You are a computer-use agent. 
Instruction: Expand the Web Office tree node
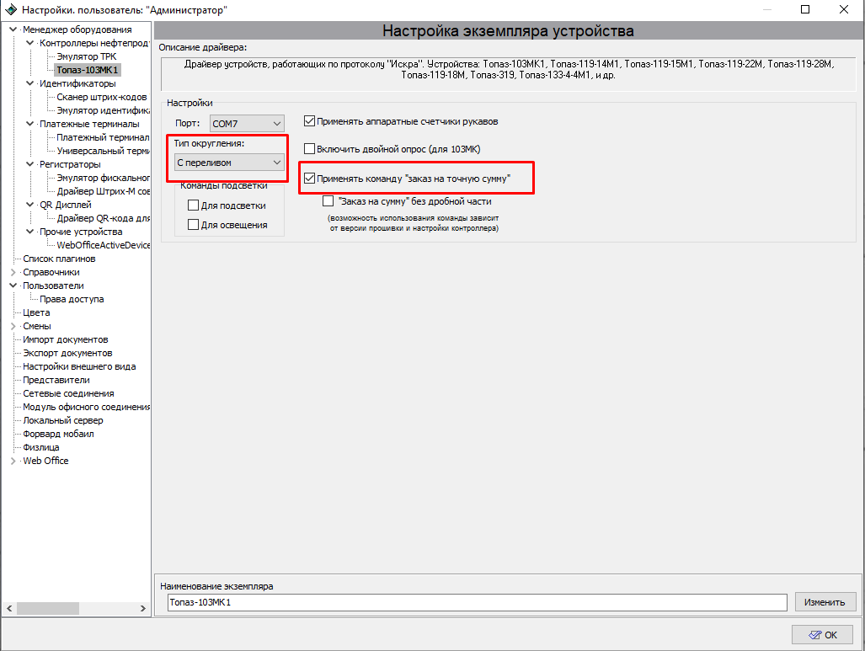pos(13,461)
